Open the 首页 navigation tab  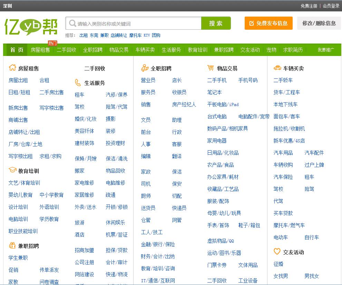tap(17, 50)
